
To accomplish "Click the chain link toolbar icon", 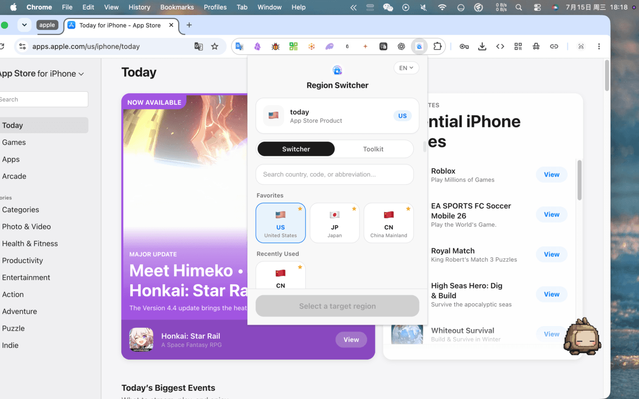I will pyautogui.click(x=554, y=46).
